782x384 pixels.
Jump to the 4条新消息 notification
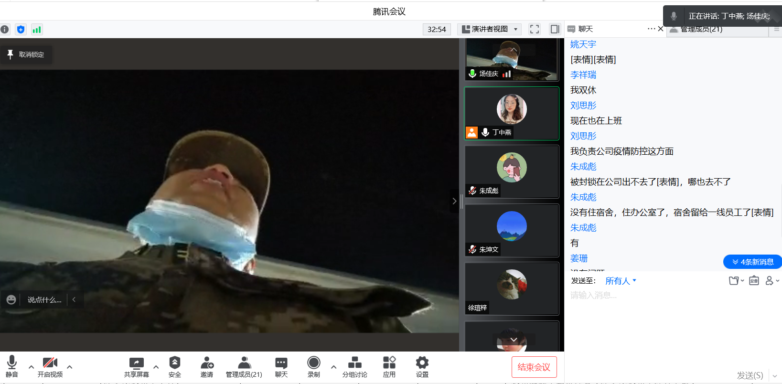pos(752,262)
